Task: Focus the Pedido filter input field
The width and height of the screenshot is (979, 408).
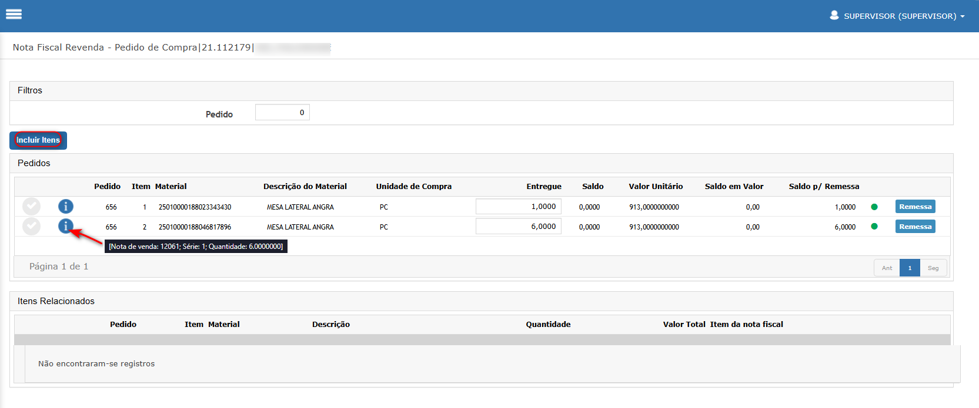Action: click(282, 112)
